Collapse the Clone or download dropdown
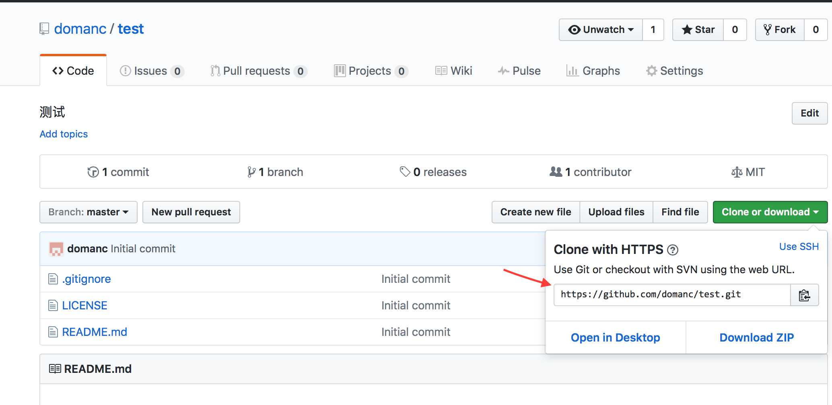 coord(770,212)
